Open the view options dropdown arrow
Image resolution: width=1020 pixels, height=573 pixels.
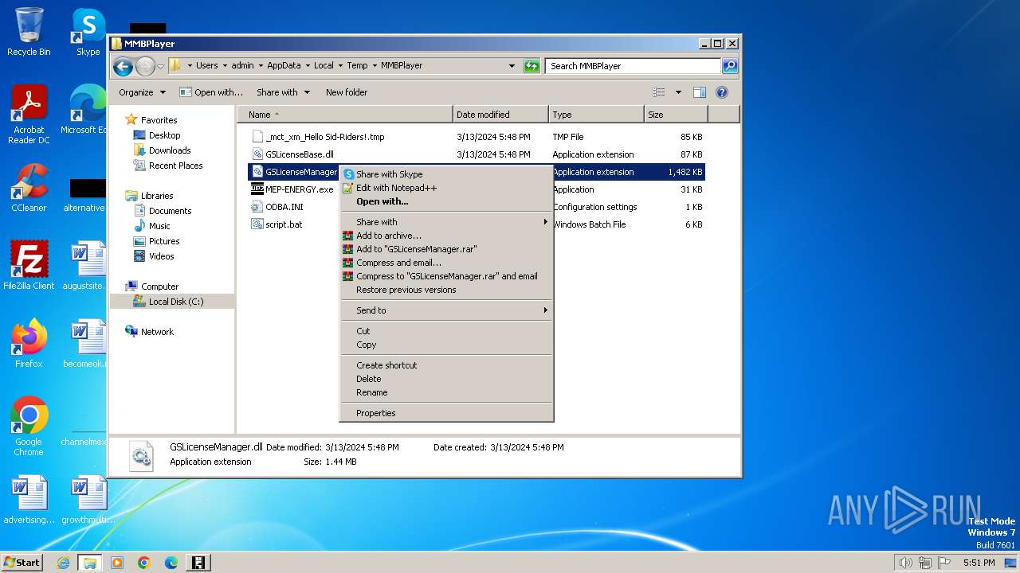pos(678,92)
